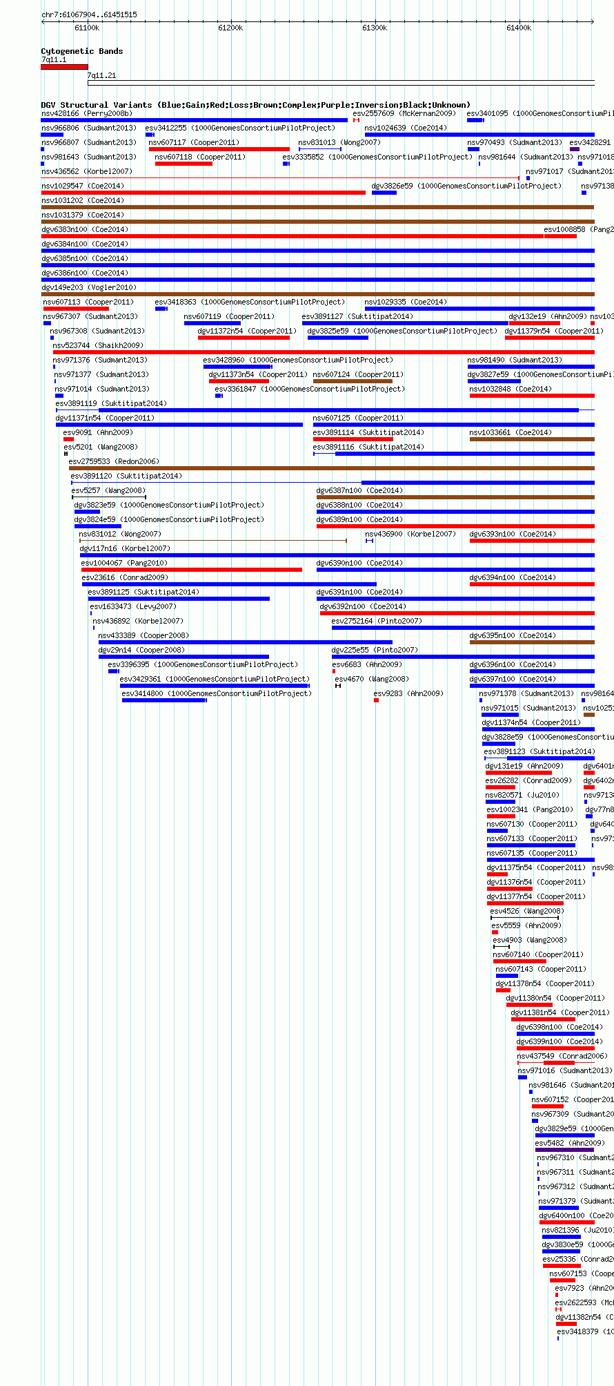Open the DGV Structural Variants track title
Image resolution: width=614 pixels, height=1386 pixels.
pyautogui.click(x=256, y=105)
